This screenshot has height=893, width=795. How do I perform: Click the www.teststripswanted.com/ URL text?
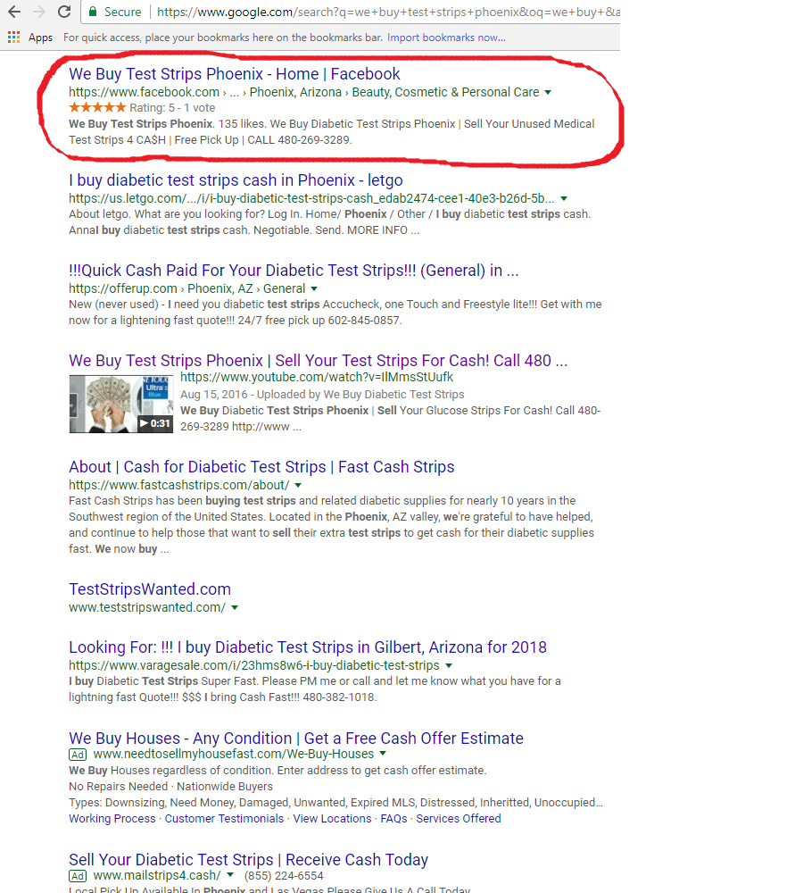coord(147,607)
